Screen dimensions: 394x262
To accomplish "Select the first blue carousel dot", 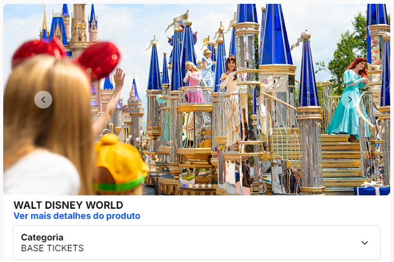I will [x=184, y=186].
